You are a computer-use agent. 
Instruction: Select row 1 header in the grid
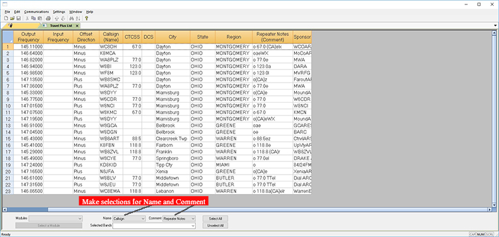pyautogui.click(x=8, y=47)
